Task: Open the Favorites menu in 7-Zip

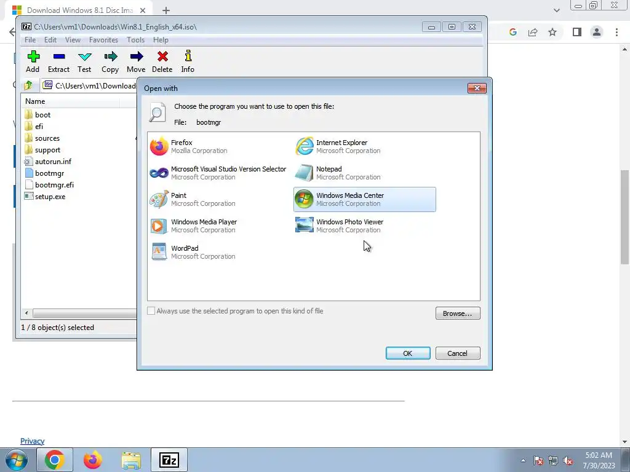Action: tap(103, 40)
